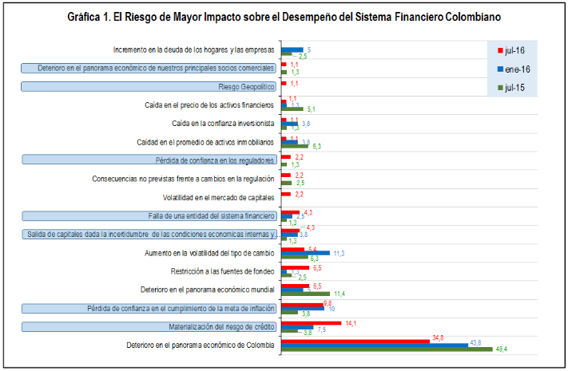Viewport: 568px width, 371px height.
Task: Select the blue 11,3 exchange rate volatility bar
Action: coord(306,253)
